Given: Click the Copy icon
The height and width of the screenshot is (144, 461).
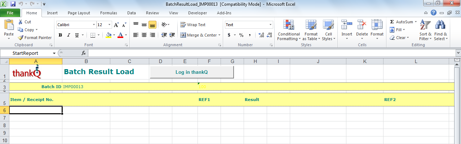Looking at the screenshot, I should click(x=21, y=30).
